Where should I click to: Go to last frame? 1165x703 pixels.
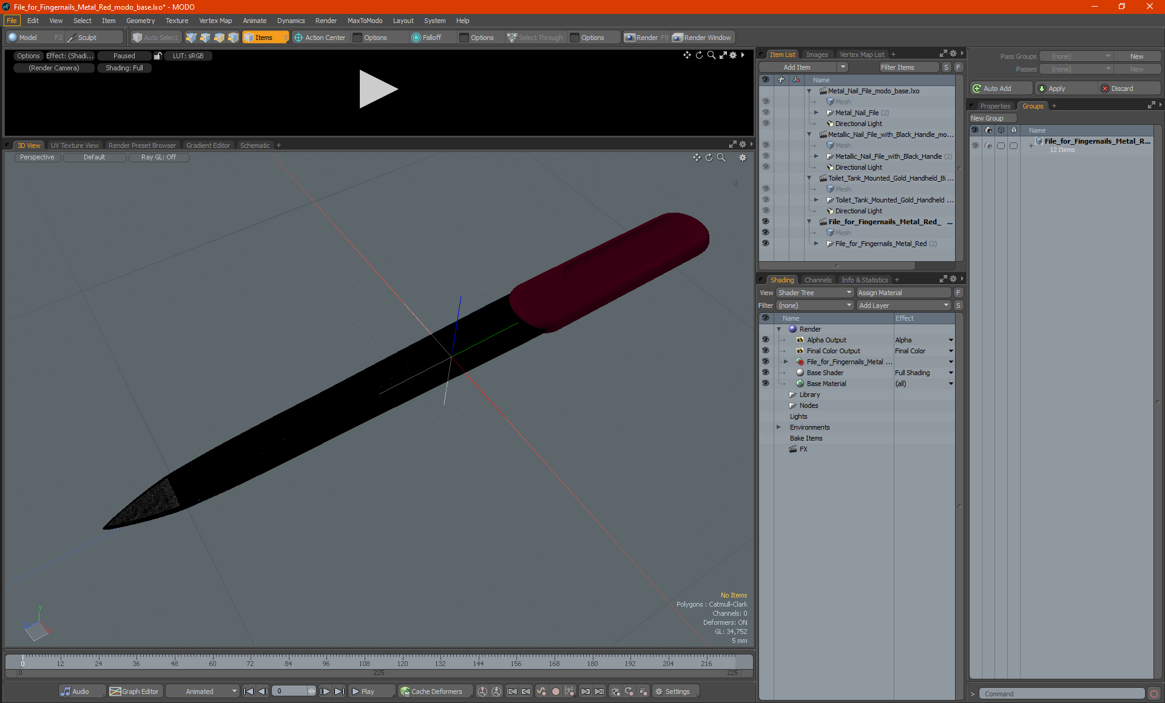(x=339, y=691)
